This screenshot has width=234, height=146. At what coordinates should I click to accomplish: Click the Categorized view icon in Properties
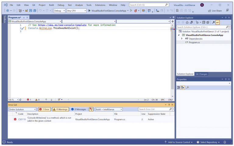(x=178, y=88)
